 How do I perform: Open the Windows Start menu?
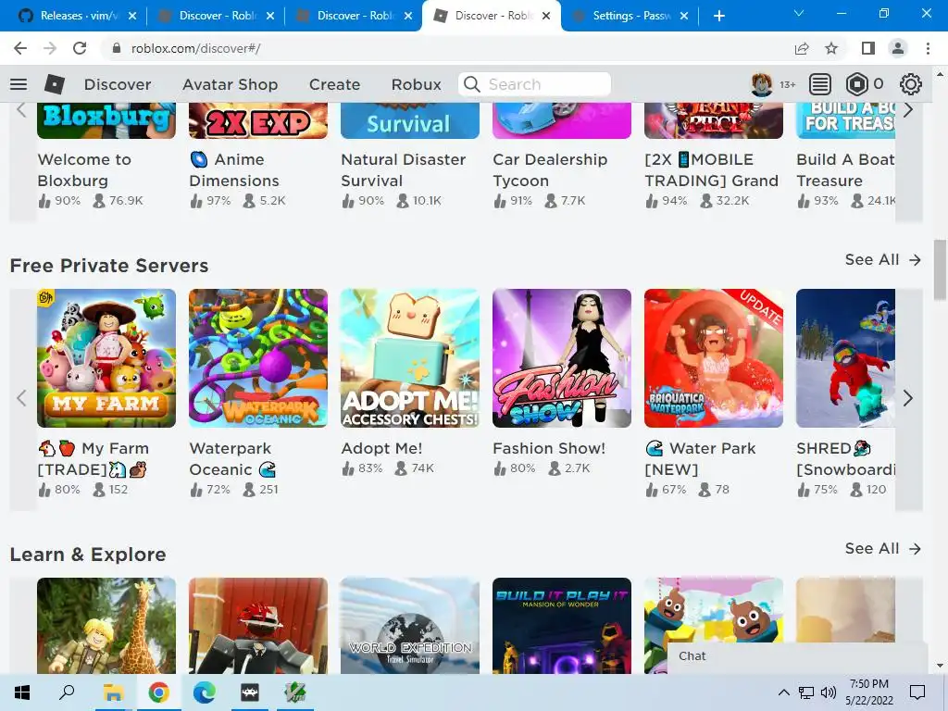22,692
